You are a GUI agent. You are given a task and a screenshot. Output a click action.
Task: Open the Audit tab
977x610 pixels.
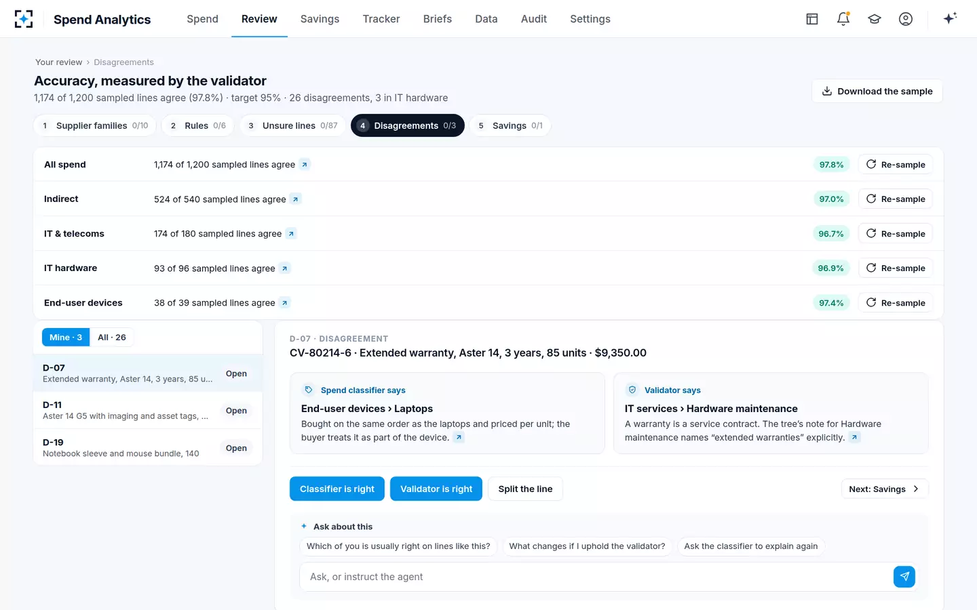(x=534, y=19)
